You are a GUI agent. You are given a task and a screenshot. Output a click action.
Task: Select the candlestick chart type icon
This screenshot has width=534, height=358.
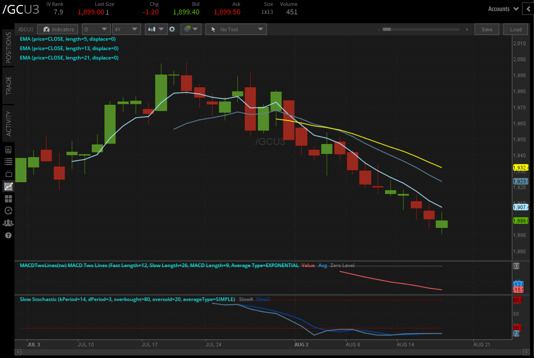[x=151, y=29]
